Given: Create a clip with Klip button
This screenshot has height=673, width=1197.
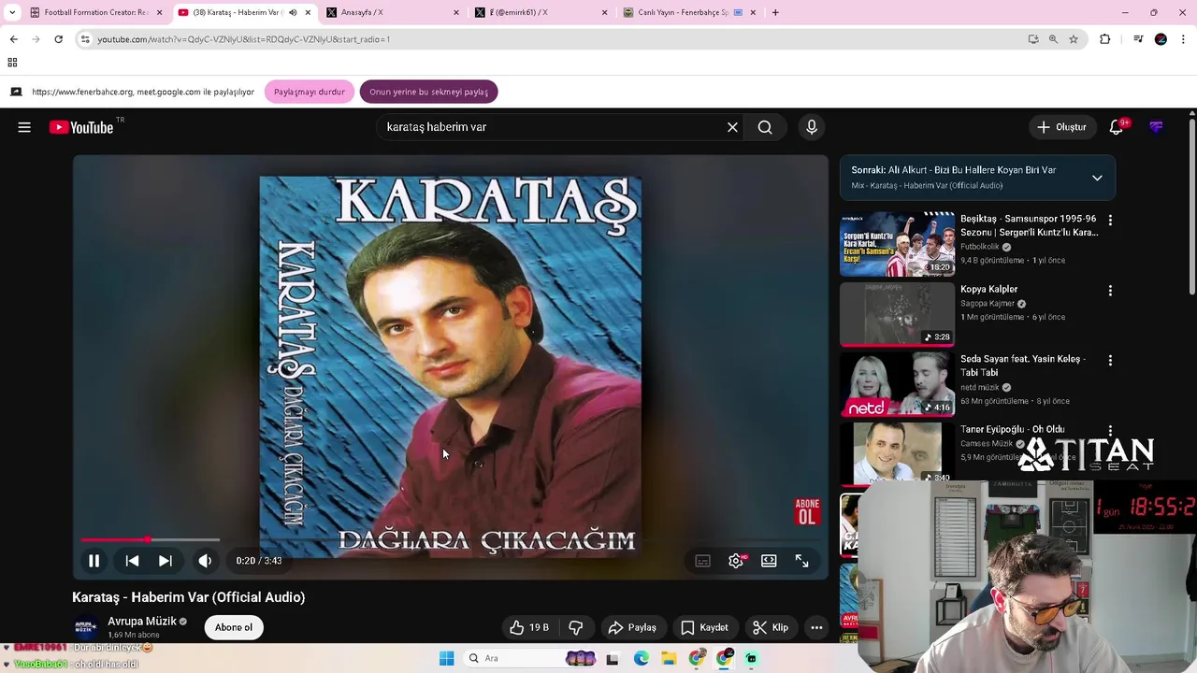Looking at the screenshot, I should tap(771, 627).
